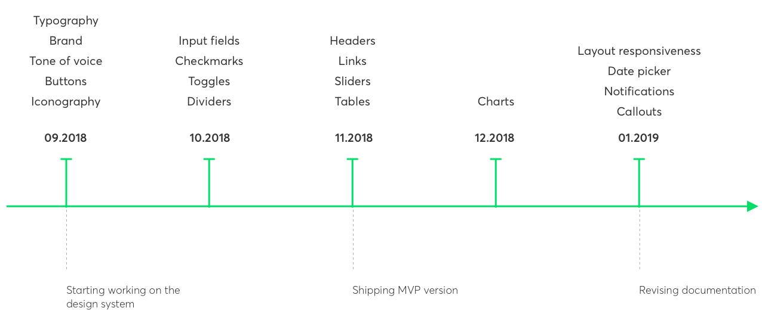Click the Sliders item
Image resolution: width=762 pixels, height=311 pixels.
[352, 82]
